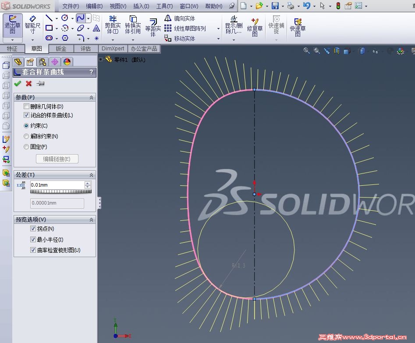This screenshot has width=415, height=343.
Task: Click the tolerance thumbwheel slider
Action: pyautogui.click(x=61, y=191)
